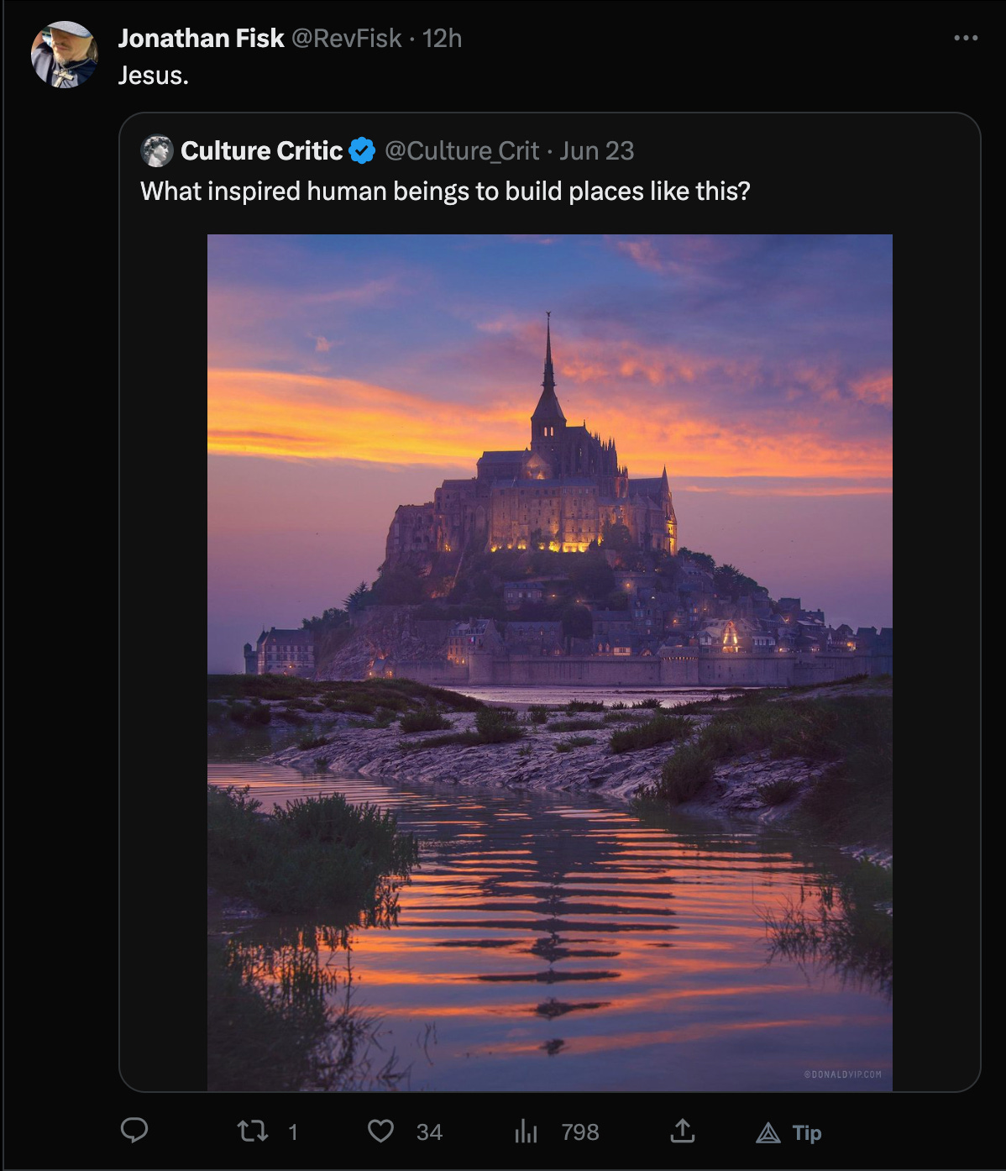Viewport: 1006px width, 1171px height.
Task: Click the @Culture_Crit handle
Action: tap(462, 151)
